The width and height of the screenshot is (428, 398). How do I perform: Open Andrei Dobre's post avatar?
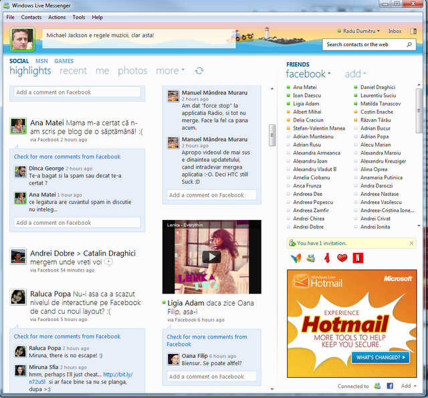coord(18,256)
